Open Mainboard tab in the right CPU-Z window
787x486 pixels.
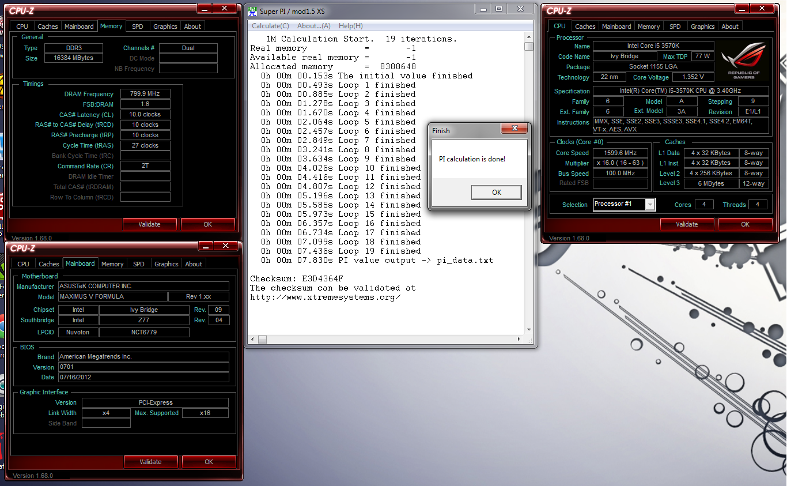point(616,27)
